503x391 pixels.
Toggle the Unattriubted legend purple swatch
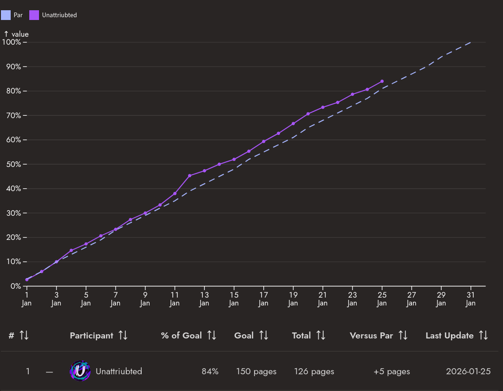(34, 15)
